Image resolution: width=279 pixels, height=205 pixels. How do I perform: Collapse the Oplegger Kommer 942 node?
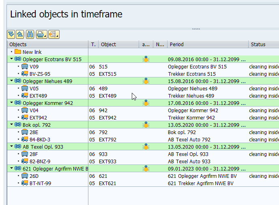[12, 102]
